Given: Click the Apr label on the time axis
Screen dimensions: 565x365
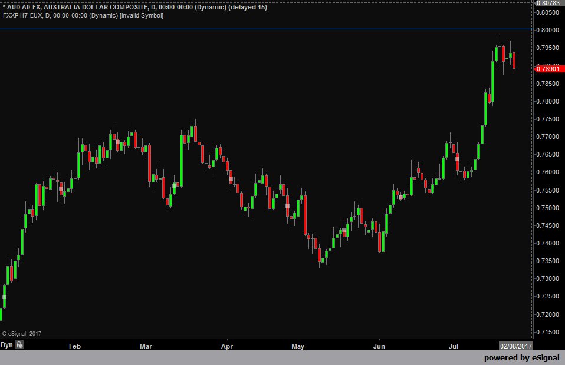Looking at the screenshot, I should 227,346.
